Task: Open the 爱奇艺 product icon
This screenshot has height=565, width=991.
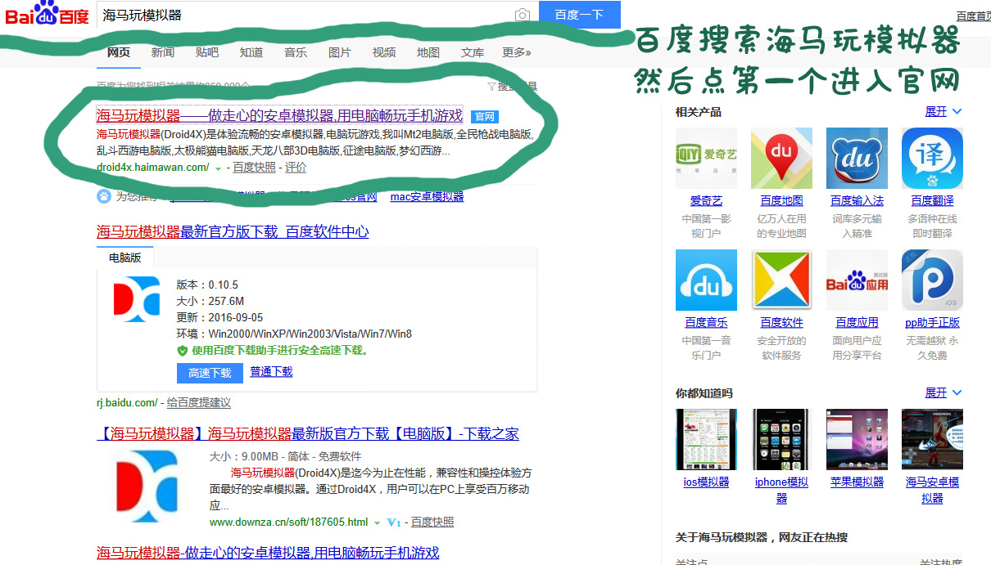Action: click(706, 158)
